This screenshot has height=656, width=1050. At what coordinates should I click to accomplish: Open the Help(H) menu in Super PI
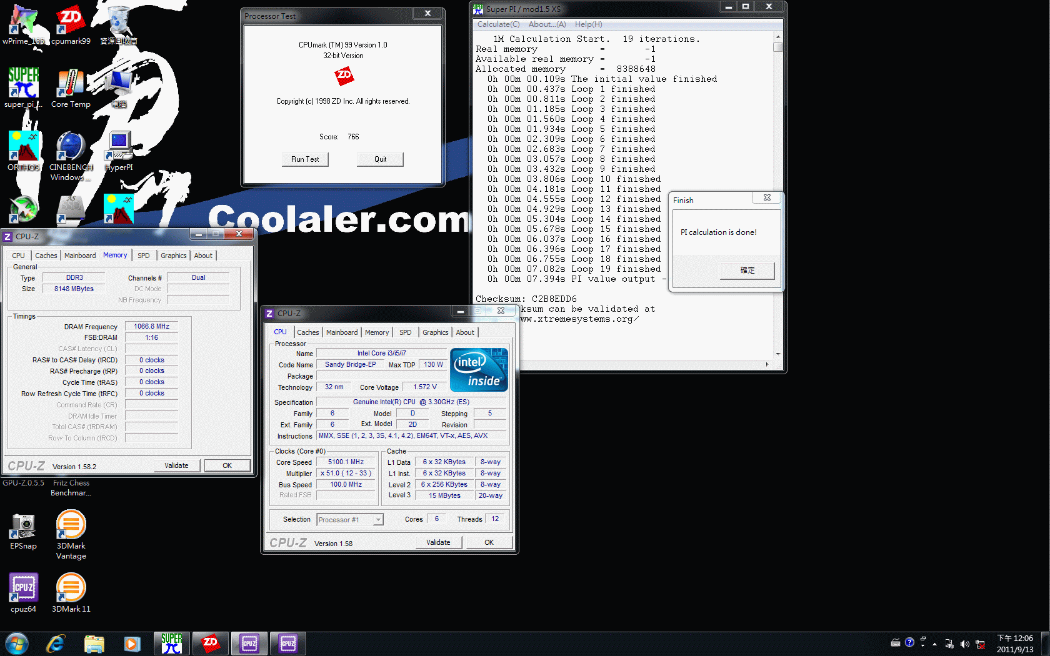588,24
